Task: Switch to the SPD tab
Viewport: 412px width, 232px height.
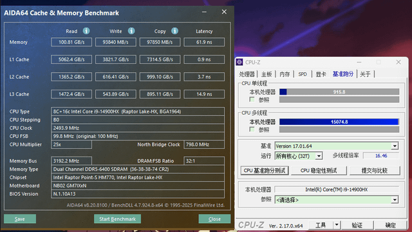Action: (x=303, y=74)
